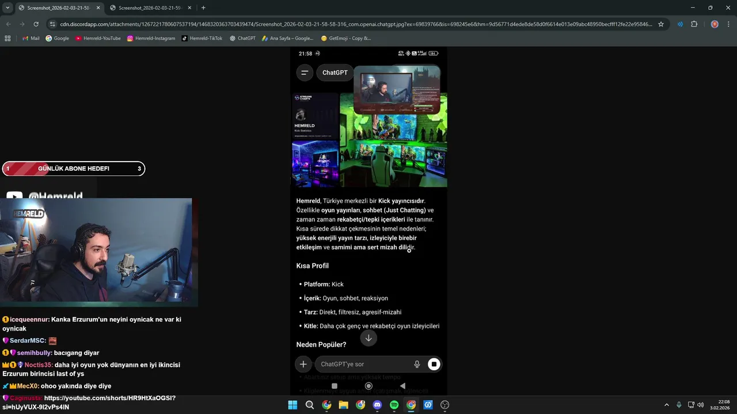Click Noctis35's chat message
This screenshot has width=737, height=414.
point(91,369)
